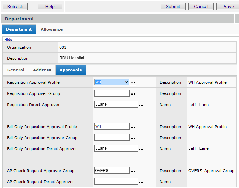Clear the Requisition Approval Profile field with X
239x188 pixels.
click(x=126, y=82)
